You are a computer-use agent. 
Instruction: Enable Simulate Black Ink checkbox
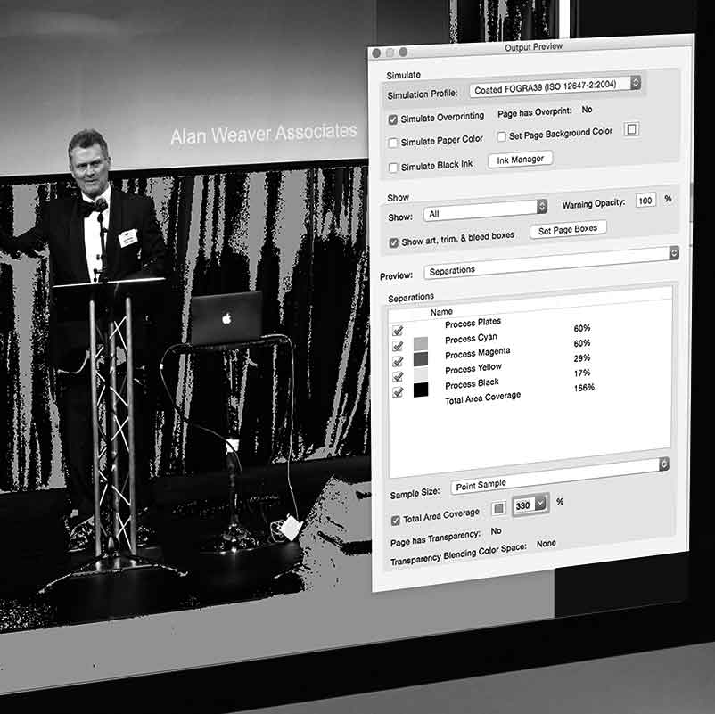pyautogui.click(x=393, y=168)
